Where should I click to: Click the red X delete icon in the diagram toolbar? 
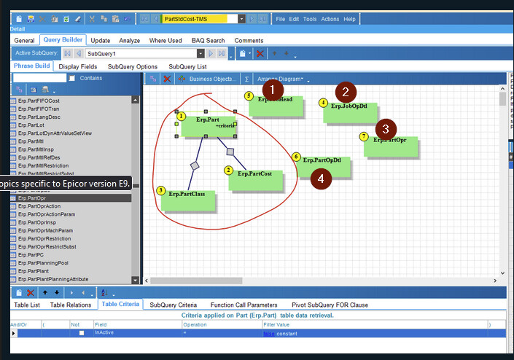point(167,79)
